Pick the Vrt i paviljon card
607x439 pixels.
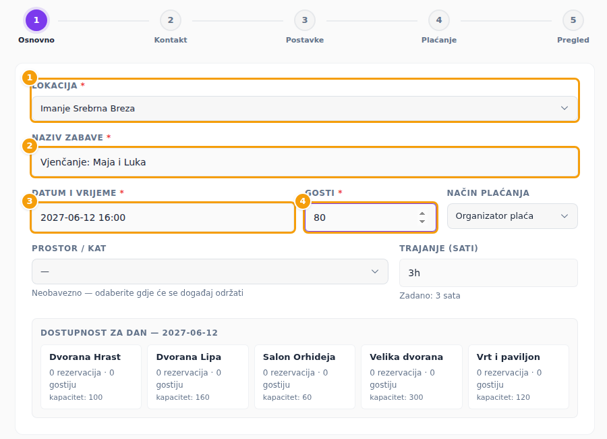519,377
